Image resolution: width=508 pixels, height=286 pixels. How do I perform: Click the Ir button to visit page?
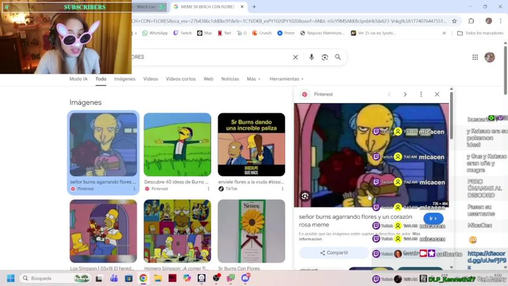click(x=433, y=218)
